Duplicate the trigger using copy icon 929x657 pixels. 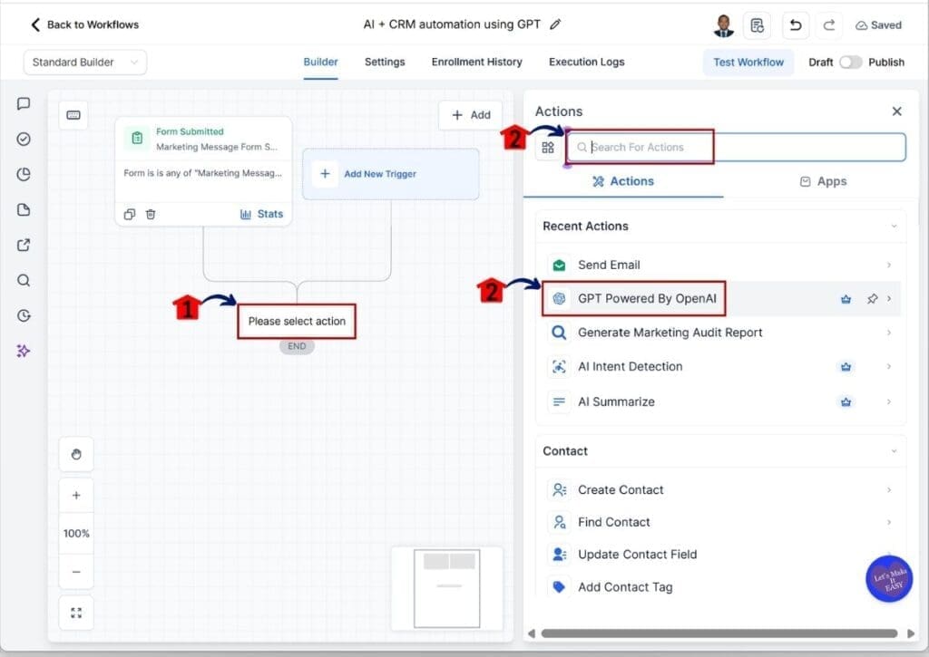click(x=130, y=214)
